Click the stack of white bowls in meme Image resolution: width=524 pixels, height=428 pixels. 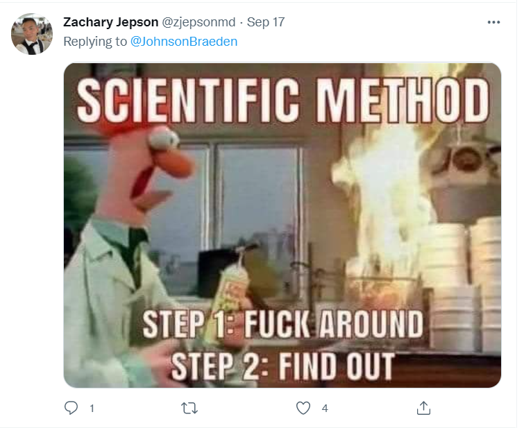point(463,284)
